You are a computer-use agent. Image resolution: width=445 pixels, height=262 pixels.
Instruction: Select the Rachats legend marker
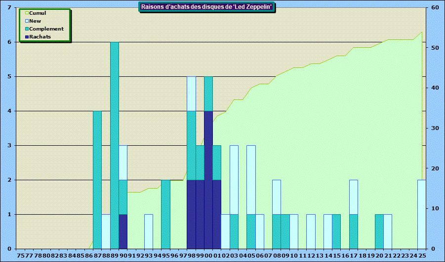[x=27, y=37]
